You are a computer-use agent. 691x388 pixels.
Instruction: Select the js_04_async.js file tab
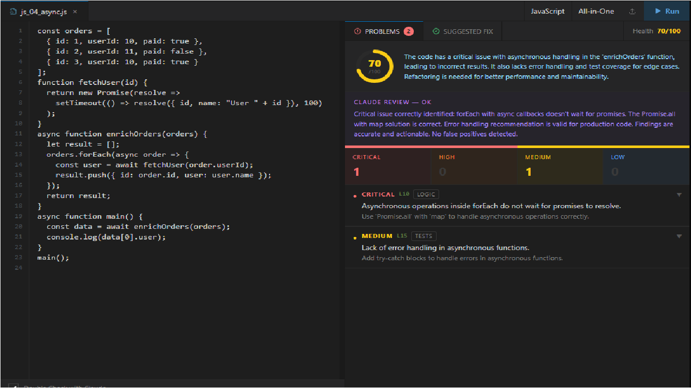point(45,11)
